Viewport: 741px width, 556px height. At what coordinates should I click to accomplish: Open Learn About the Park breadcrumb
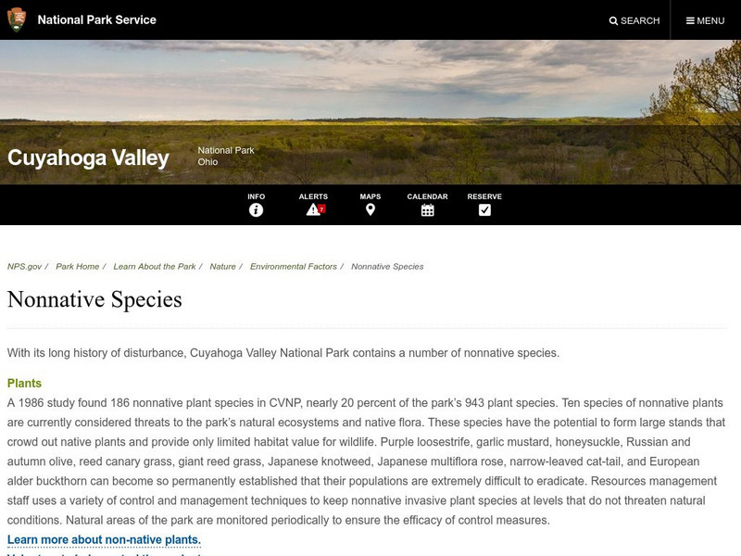pyautogui.click(x=155, y=267)
